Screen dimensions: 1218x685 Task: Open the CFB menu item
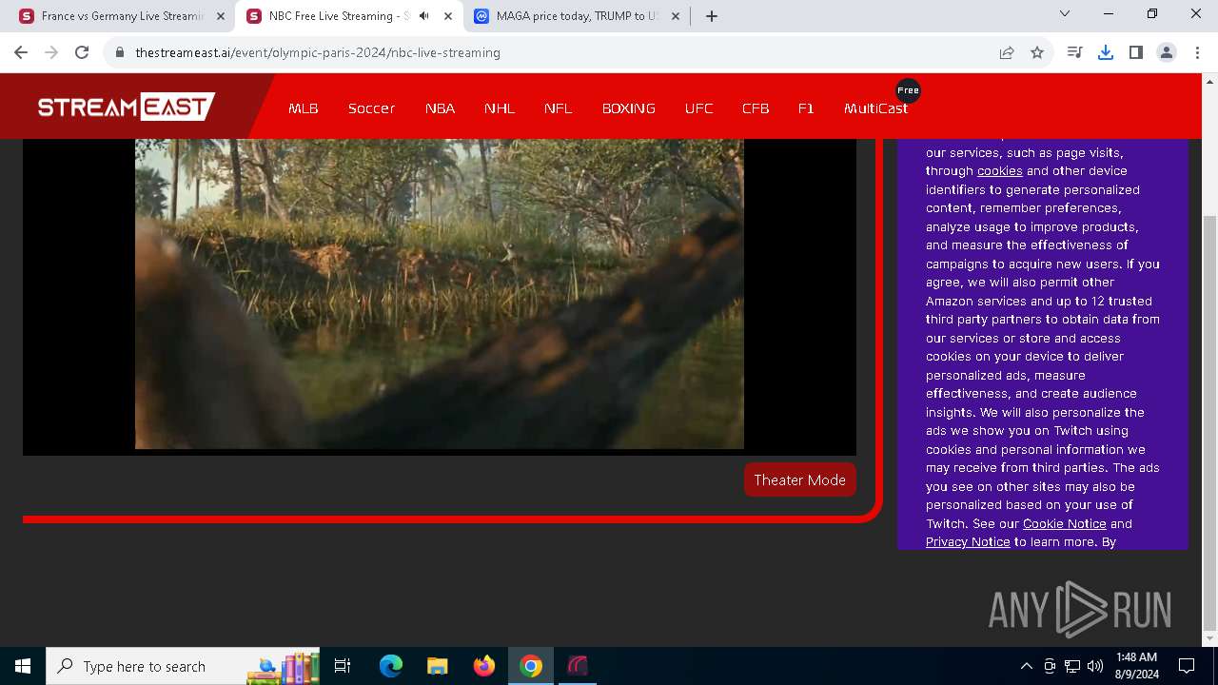pos(756,108)
